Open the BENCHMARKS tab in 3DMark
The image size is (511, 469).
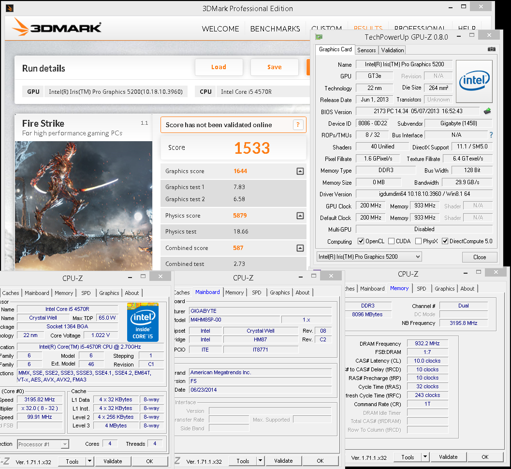(275, 29)
